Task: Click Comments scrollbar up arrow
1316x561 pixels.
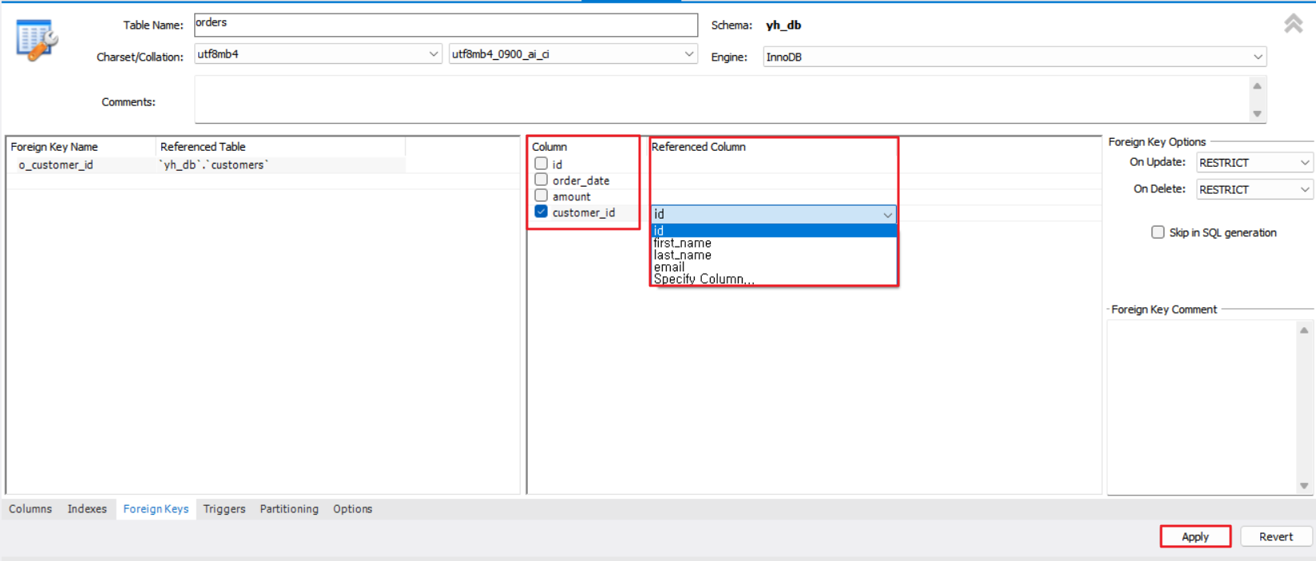Action: 1257,85
